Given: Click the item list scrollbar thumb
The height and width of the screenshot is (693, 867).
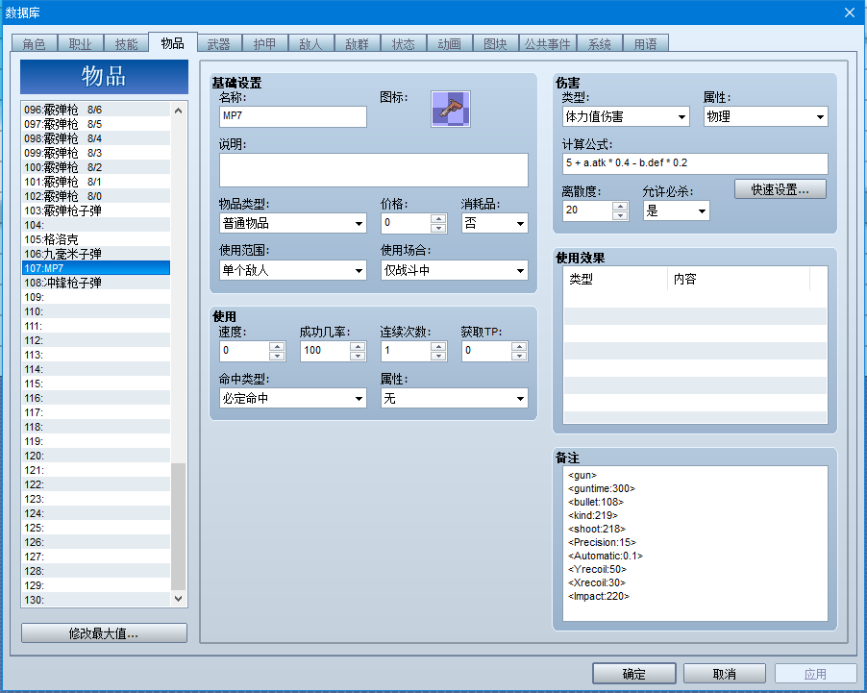Looking at the screenshot, I should pyautogui.click(x=178, y=527).
